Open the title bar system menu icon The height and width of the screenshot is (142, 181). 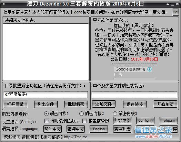[x=3, y=4]
